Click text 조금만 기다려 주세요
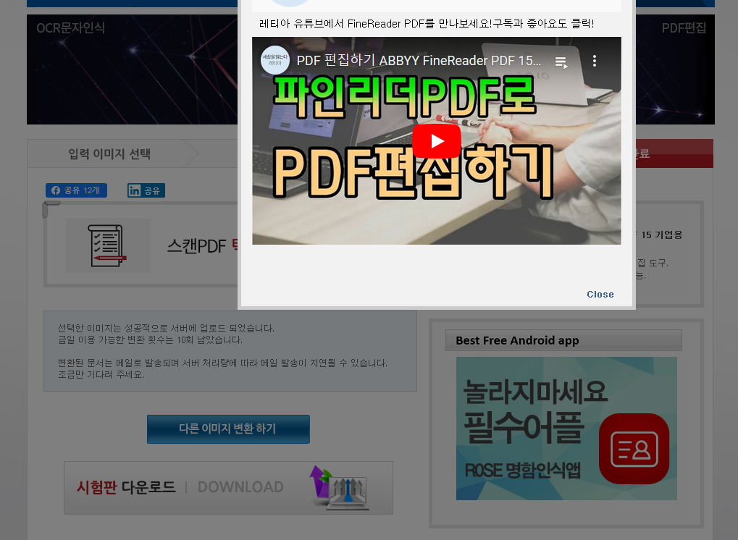 101,374
